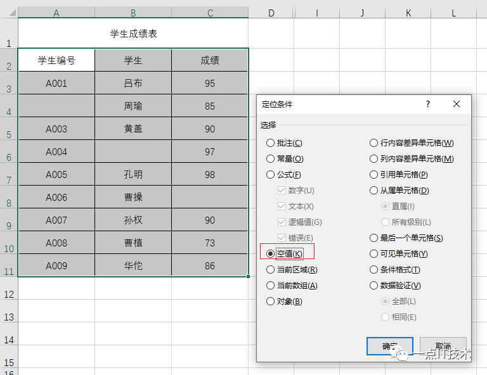Image resolution: width=487 pixels, height=375 pixels.
Task: Click the 取消 button in dialog
Action: click(443, 346)
